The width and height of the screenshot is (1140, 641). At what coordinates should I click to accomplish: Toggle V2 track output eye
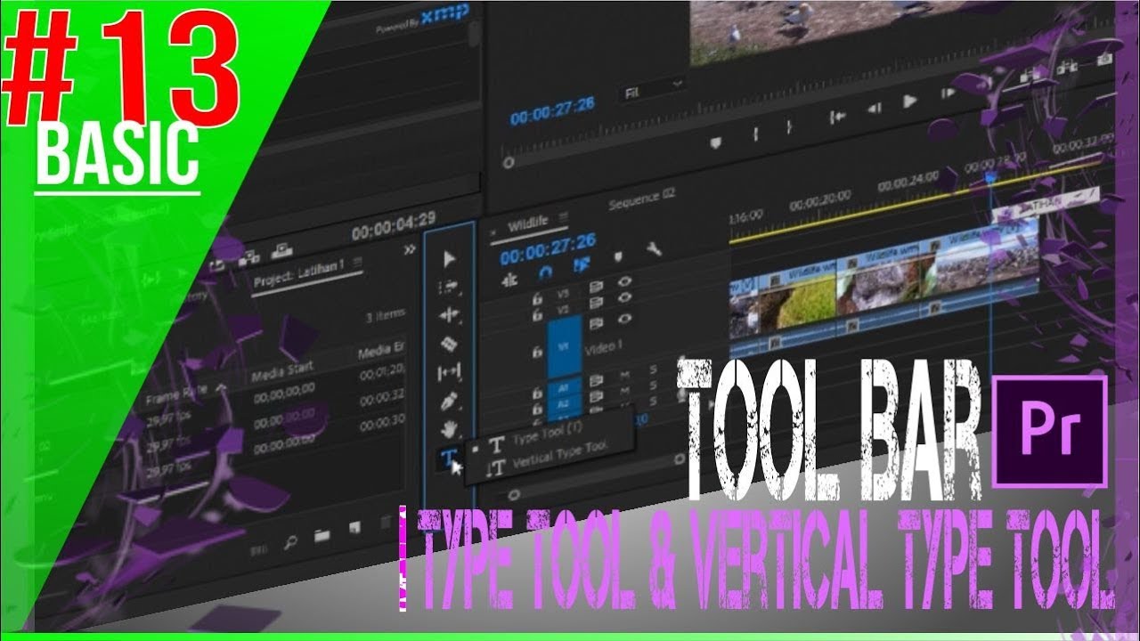pos(625,298)
